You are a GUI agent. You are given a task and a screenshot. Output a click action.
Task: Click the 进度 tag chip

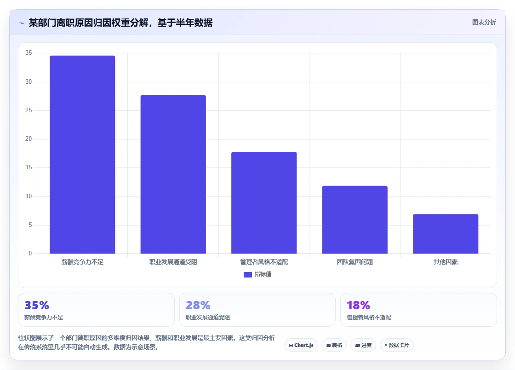(x=363, y=345)
